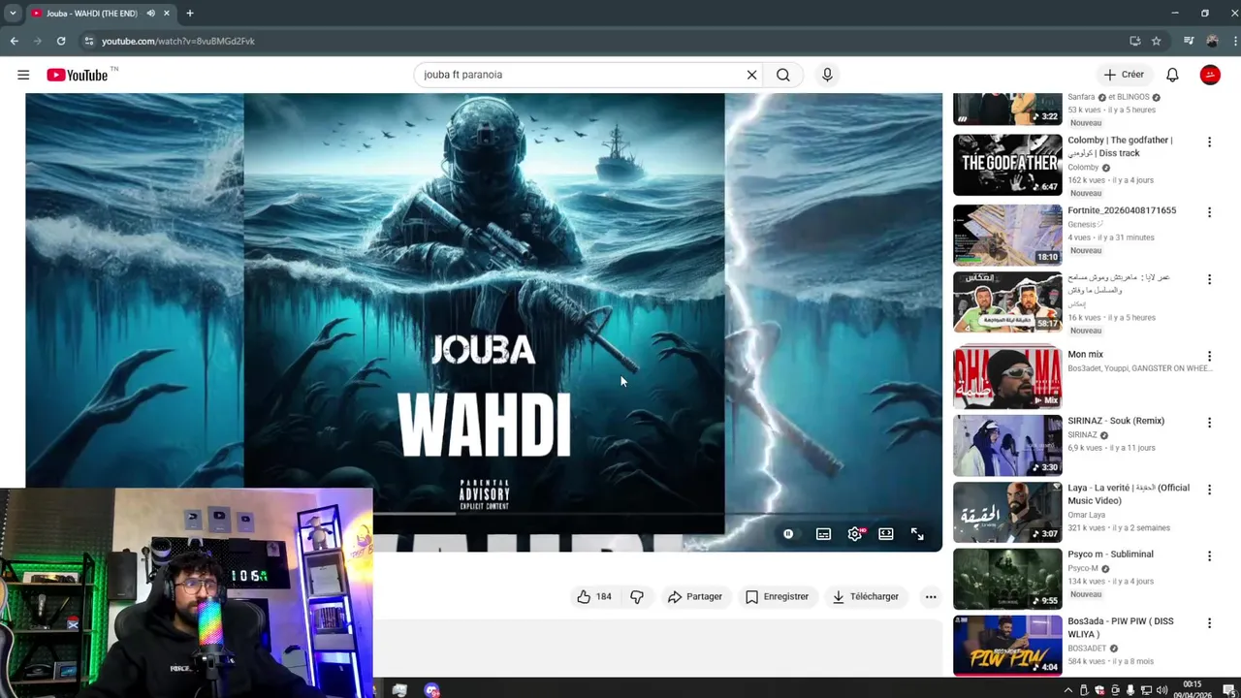This screenshot has width=1241, height=698.
Task: Switch to theater mode
Action: [x=886, y=534]
